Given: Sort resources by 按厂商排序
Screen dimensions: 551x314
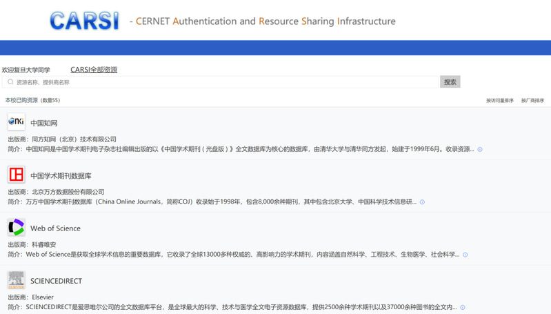Looking at the screenshot, I should coord(532,101).
